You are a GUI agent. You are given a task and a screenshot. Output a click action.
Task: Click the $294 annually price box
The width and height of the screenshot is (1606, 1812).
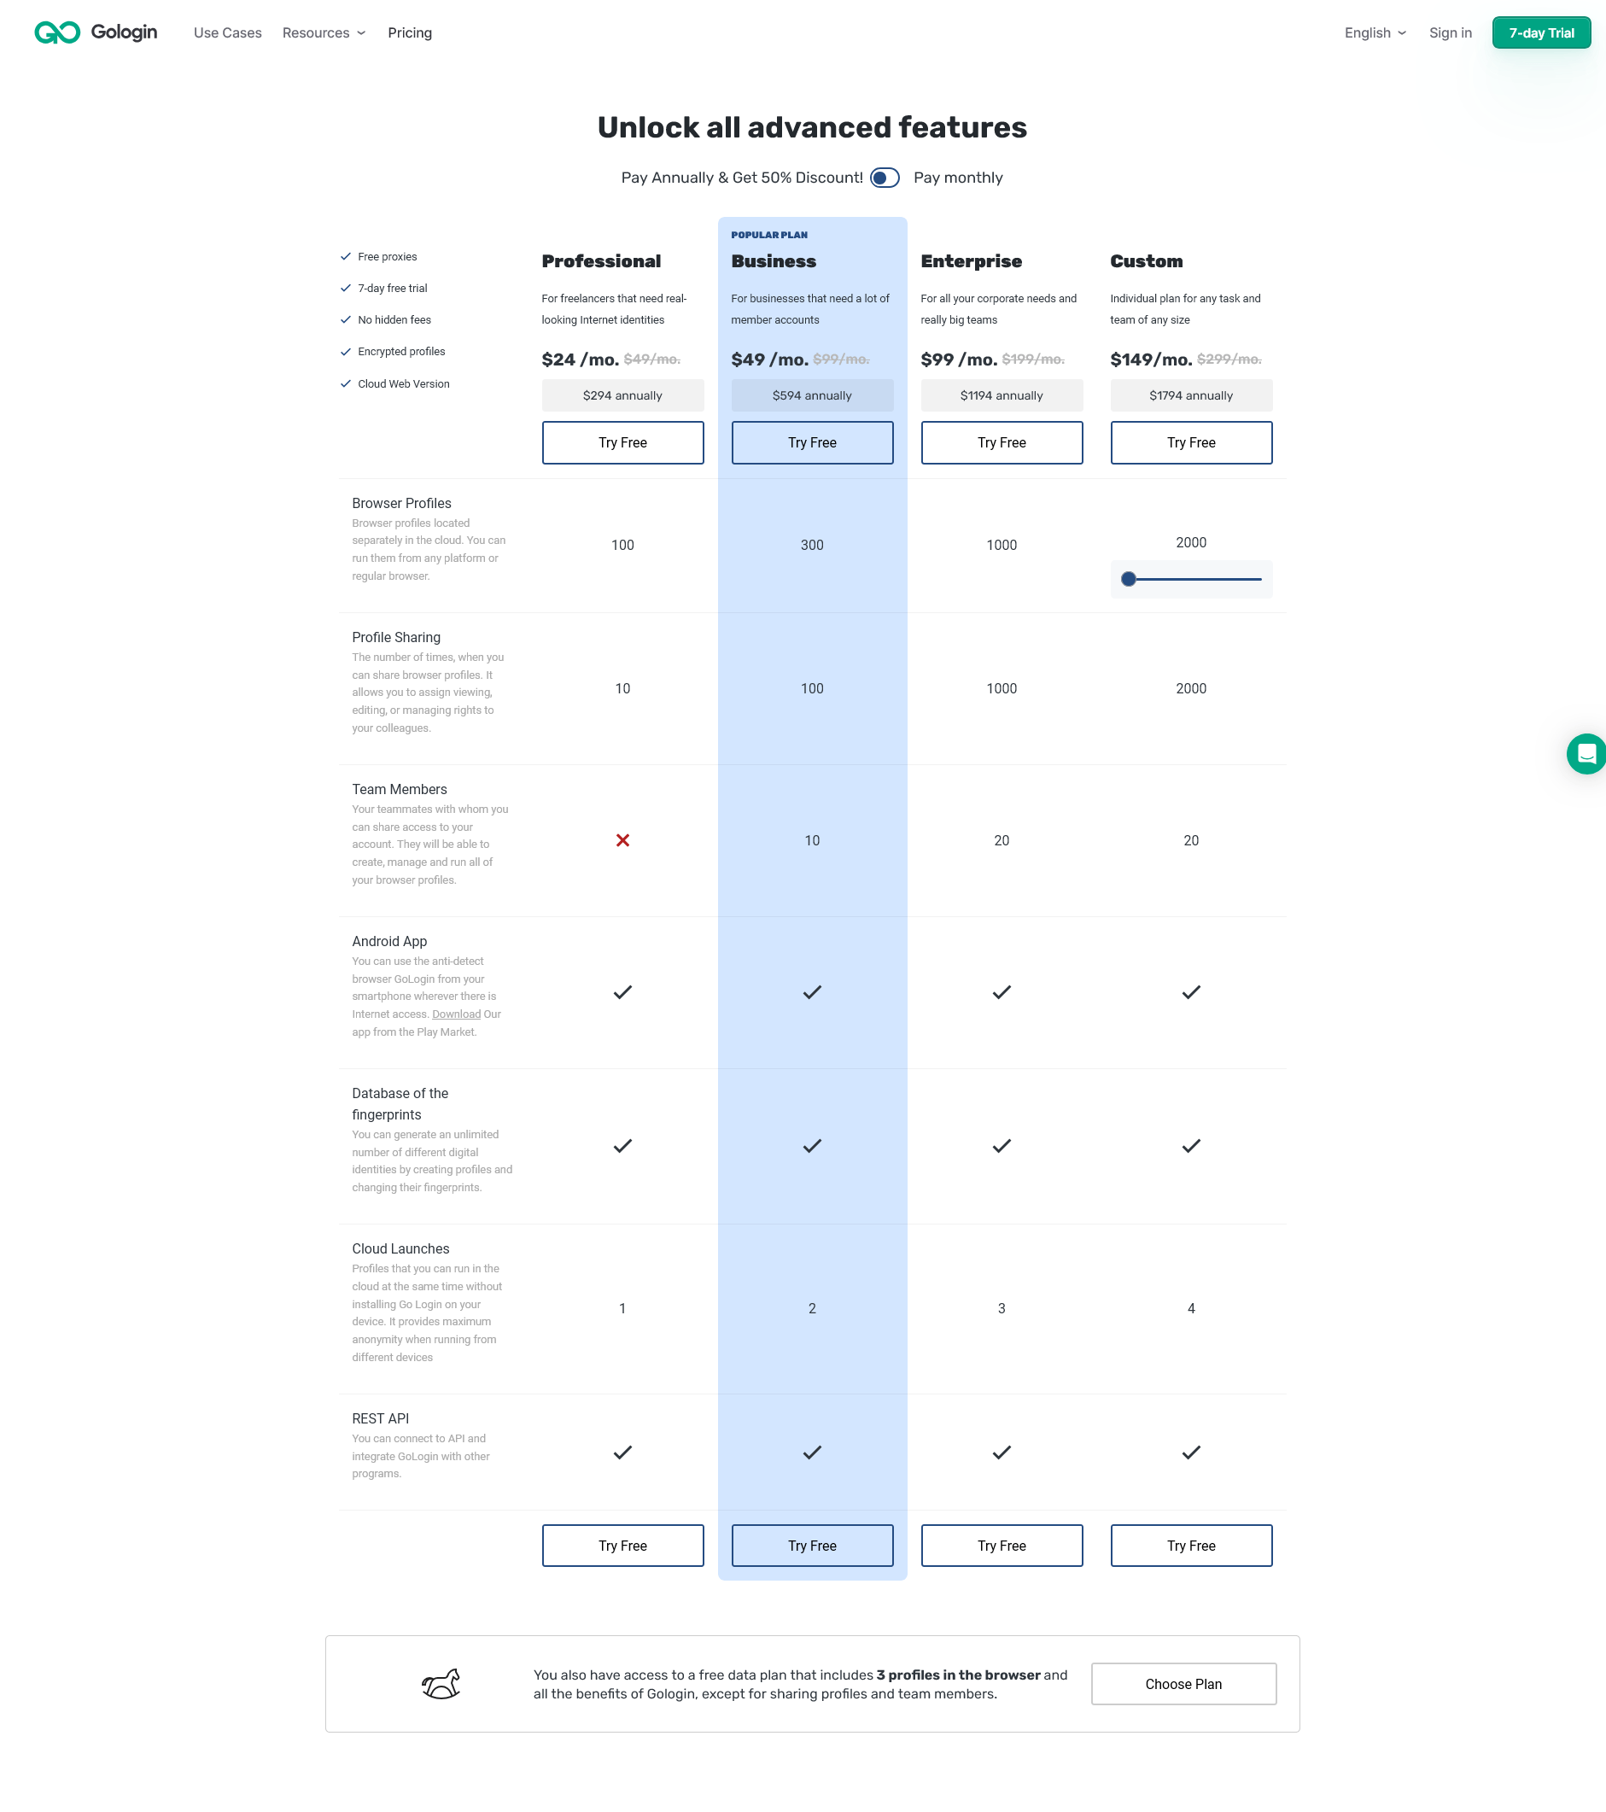(x=622, y=395)
